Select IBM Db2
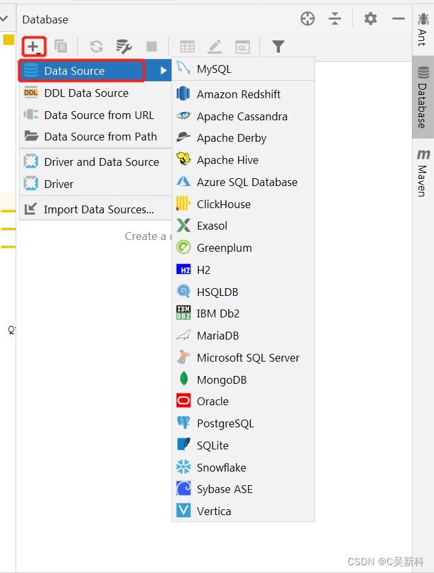Viewport: 434px width, 573px height. (x=243, y=313)
